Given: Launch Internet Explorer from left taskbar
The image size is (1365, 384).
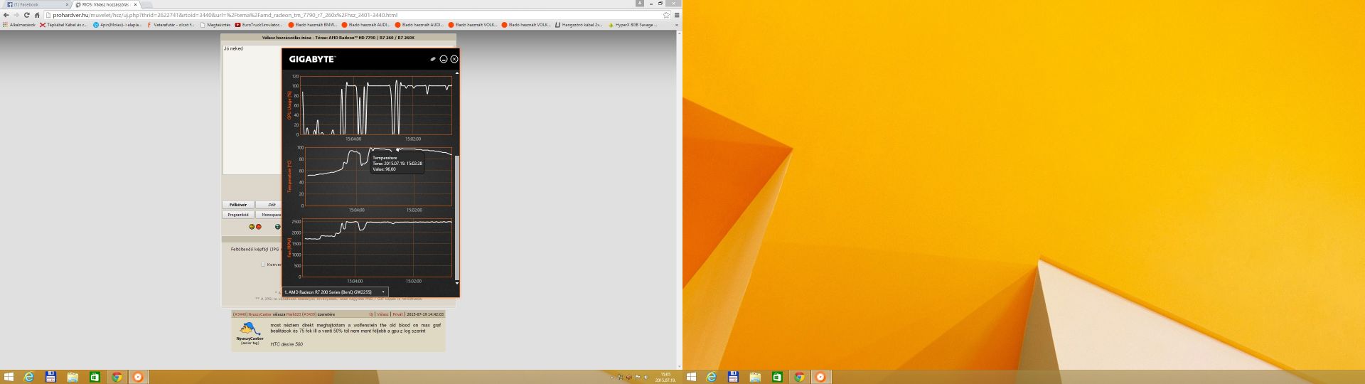Looking at the screenshot, I should pyautogui.click(x=29, y=377).
